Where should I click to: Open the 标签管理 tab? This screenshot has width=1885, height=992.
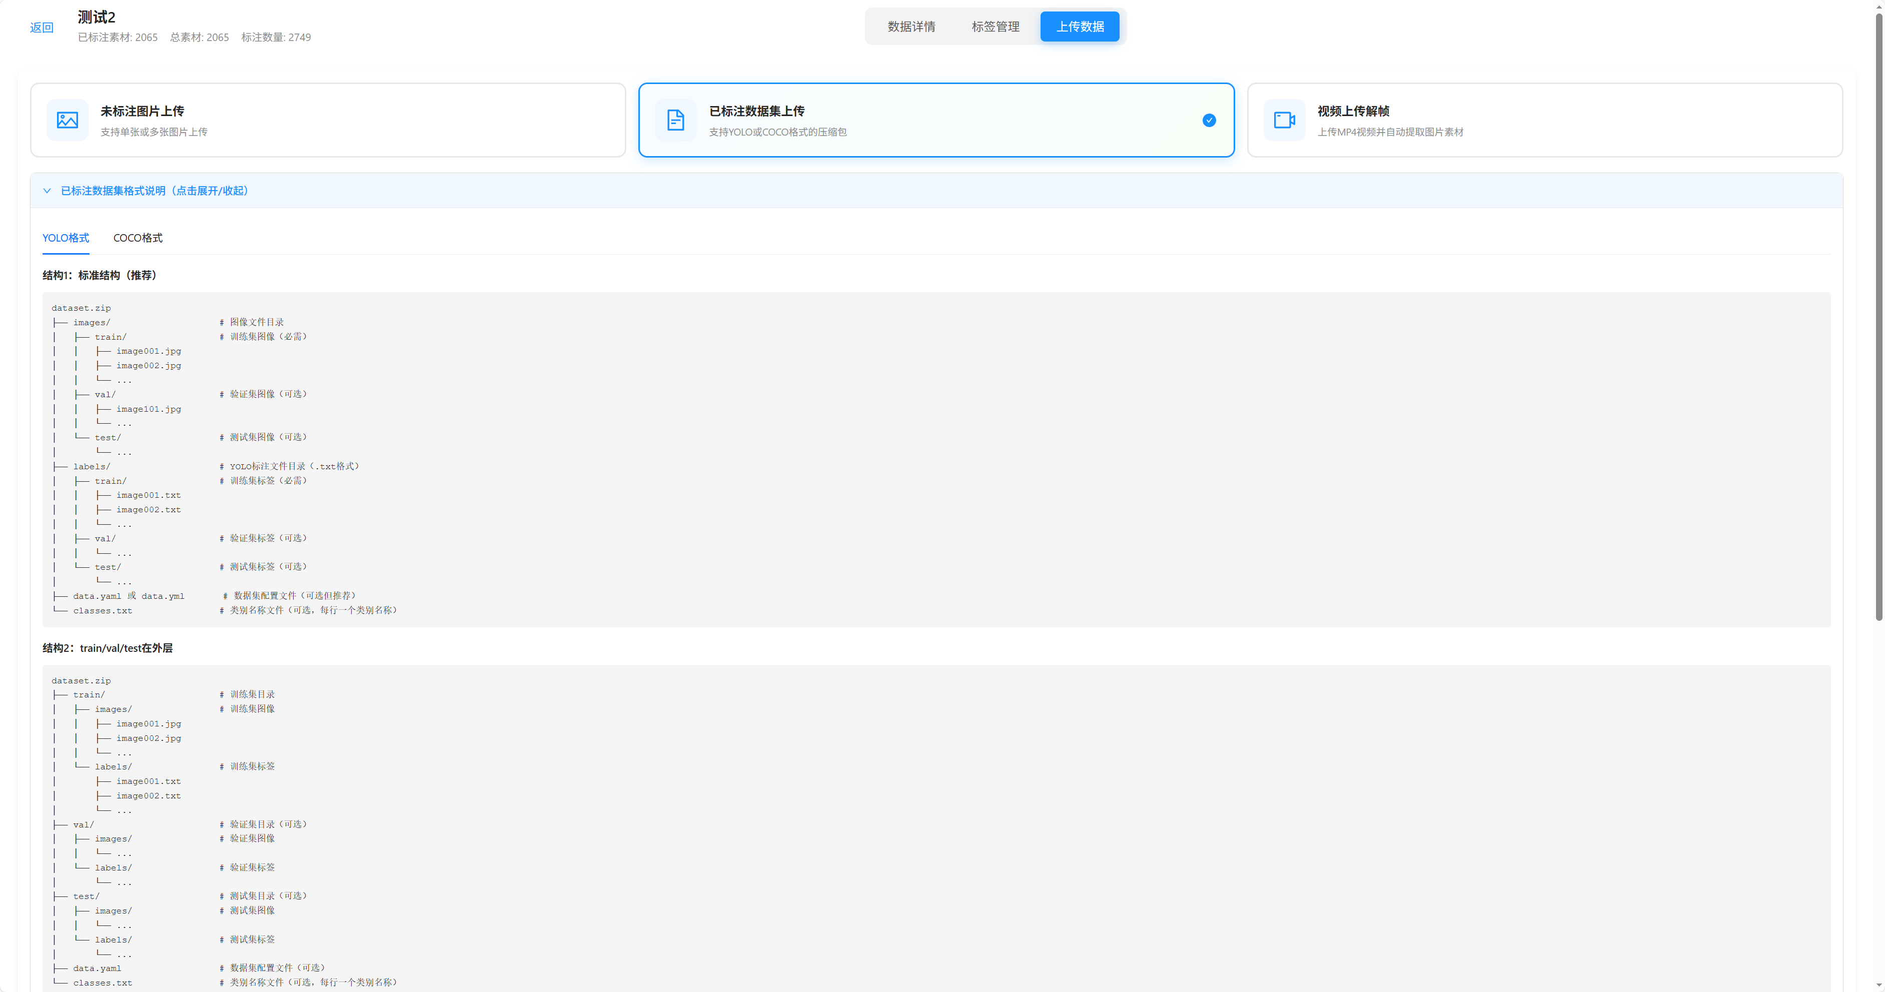995,27
